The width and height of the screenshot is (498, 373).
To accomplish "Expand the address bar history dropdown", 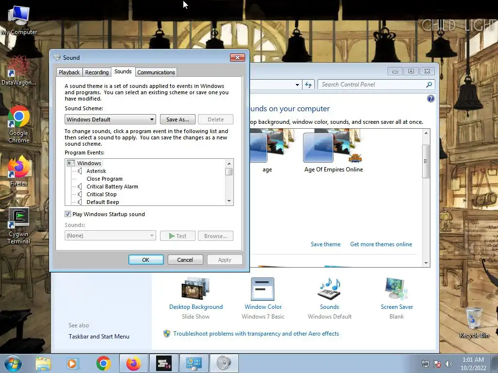I will coord(297,85).
